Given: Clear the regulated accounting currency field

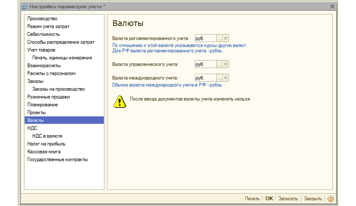Looking at the screenshot, I should pyautogui.click(x=226, y=38).
